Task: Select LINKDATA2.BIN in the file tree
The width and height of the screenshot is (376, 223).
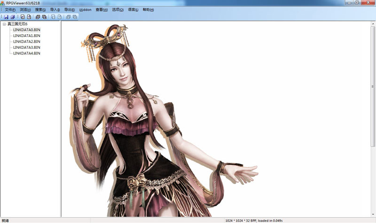Action: 26,42
